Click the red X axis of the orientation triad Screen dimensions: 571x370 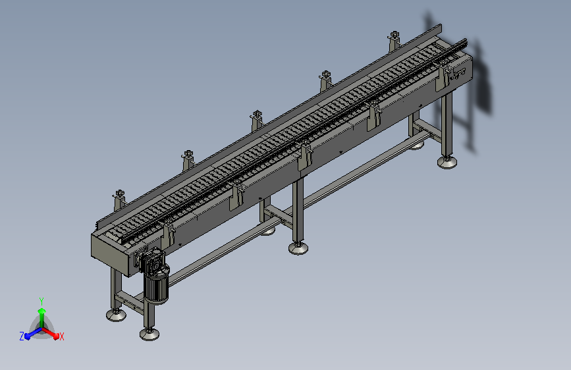tap(51, 333)
